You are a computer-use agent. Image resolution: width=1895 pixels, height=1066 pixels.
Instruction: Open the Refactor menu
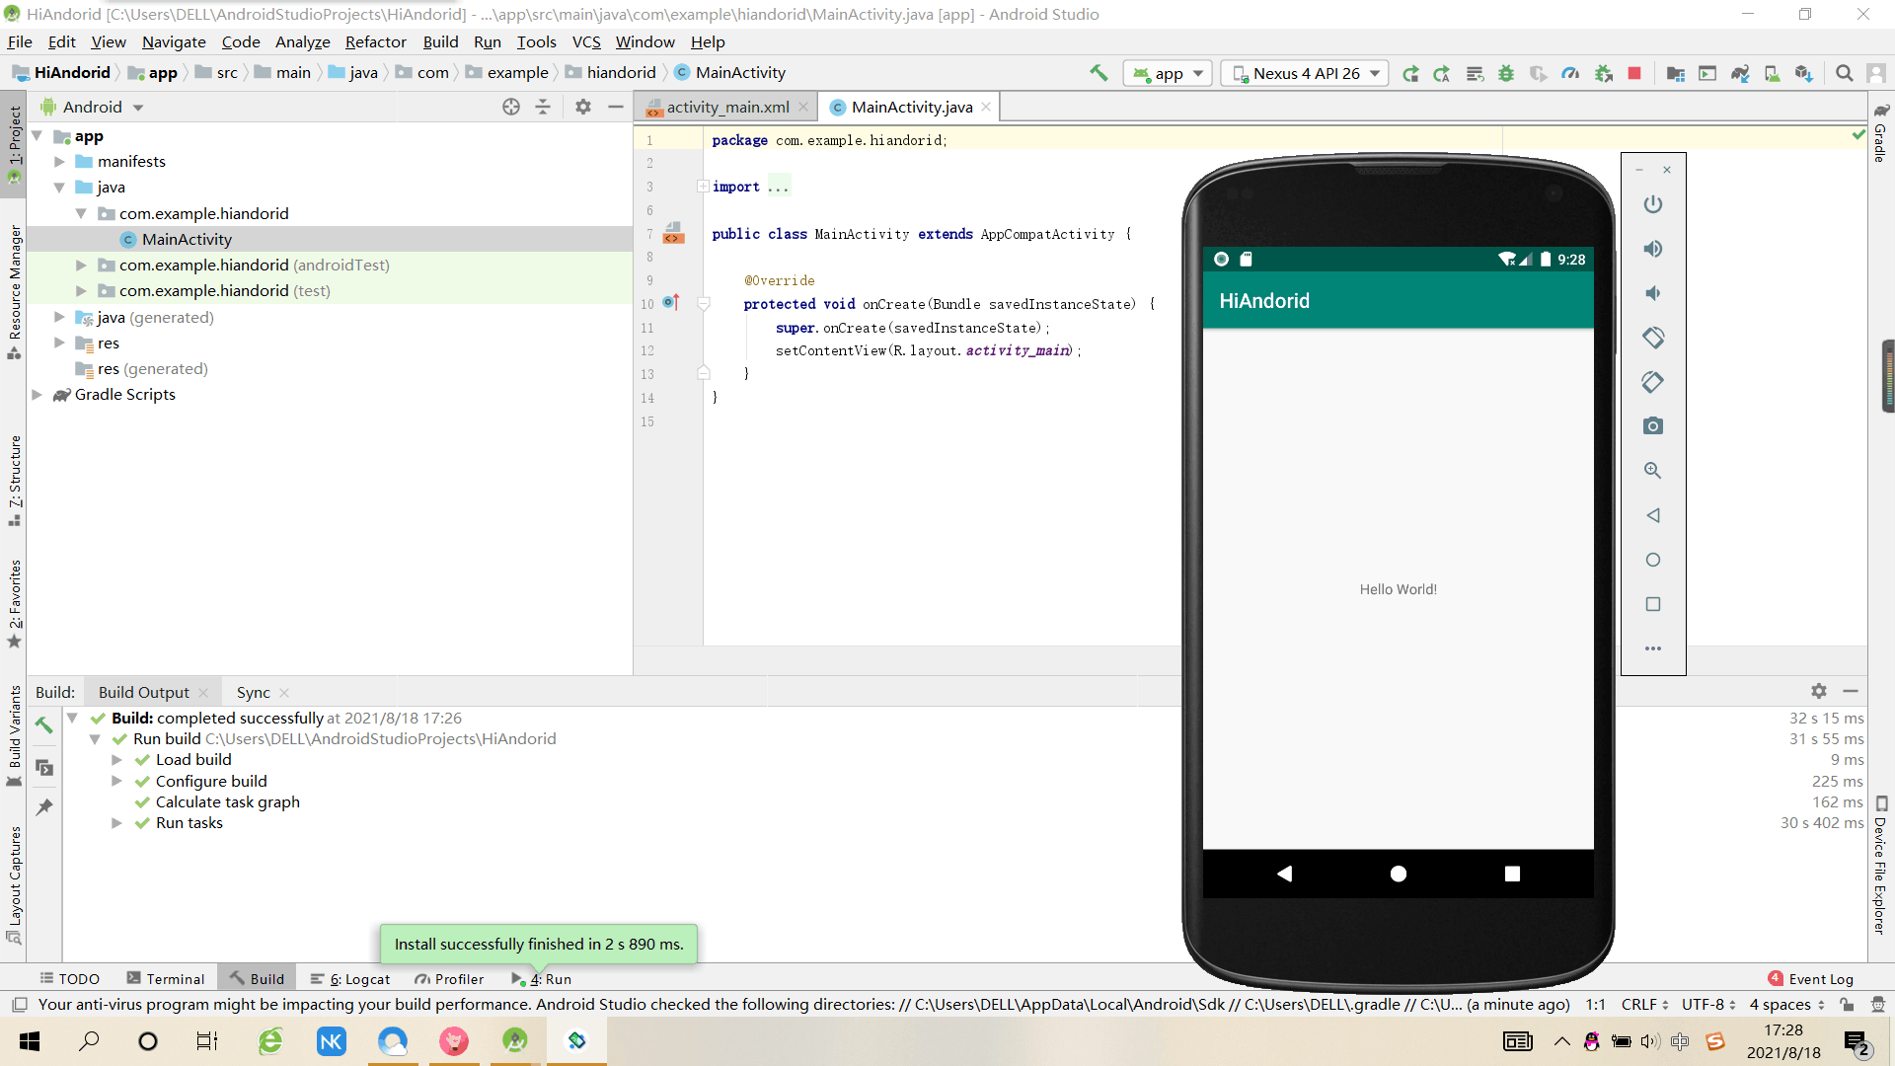(x=375, y=41)
